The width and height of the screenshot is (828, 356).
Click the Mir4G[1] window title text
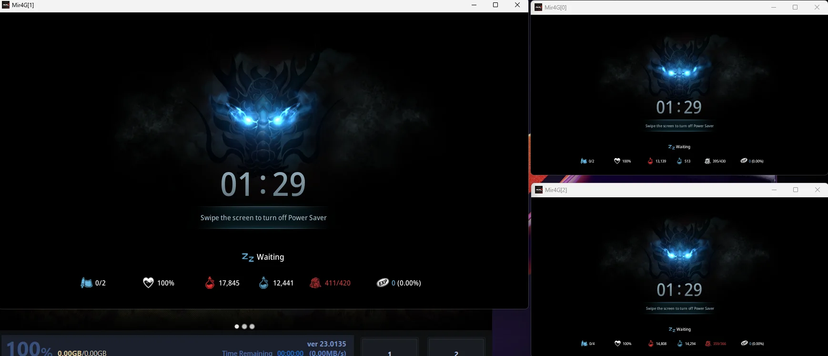[x=23, y=5]
